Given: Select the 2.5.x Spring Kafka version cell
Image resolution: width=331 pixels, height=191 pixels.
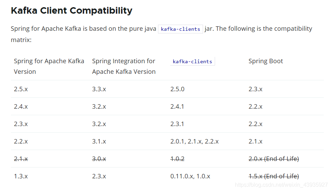Looking at the screenshot, I should point(21,89).
